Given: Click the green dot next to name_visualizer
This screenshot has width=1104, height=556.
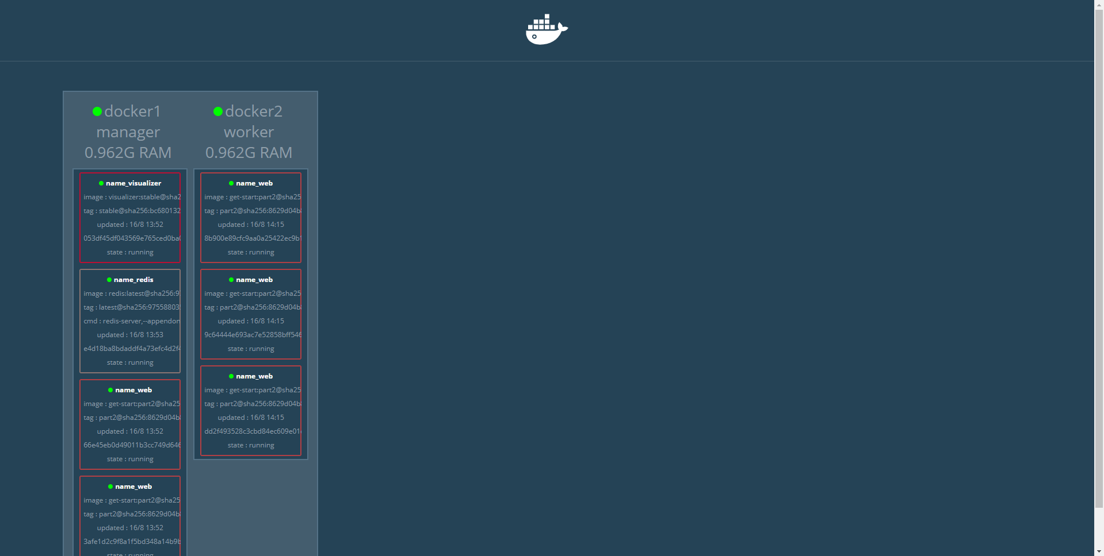Looking at the screenshot, I should click(x=101, y=184).
